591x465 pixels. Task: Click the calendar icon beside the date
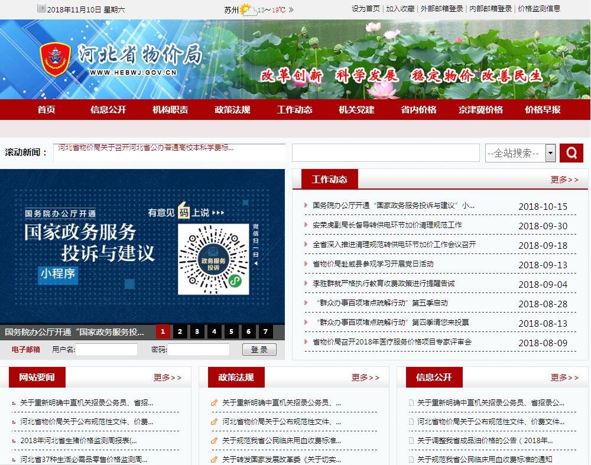point(41,8)
